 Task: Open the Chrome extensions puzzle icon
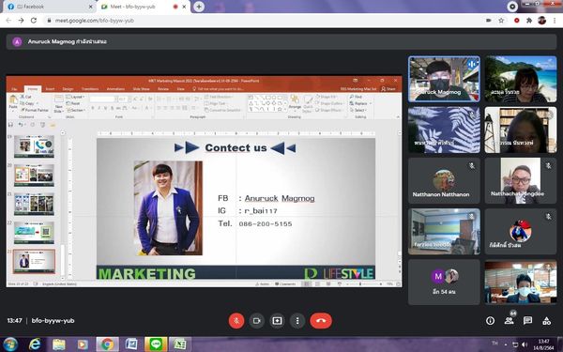[x=529, y=21]
